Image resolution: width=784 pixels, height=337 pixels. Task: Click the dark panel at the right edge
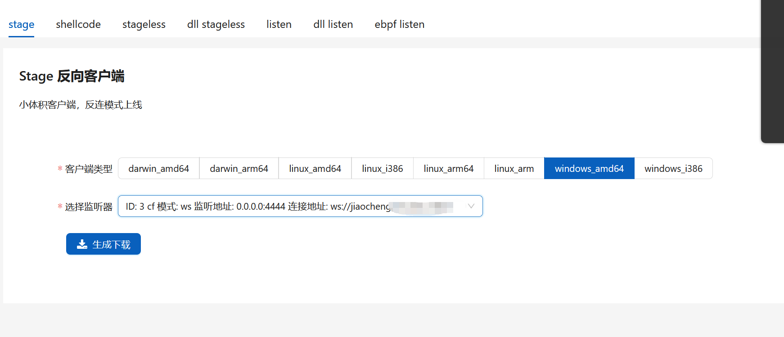tap(772, 72)
